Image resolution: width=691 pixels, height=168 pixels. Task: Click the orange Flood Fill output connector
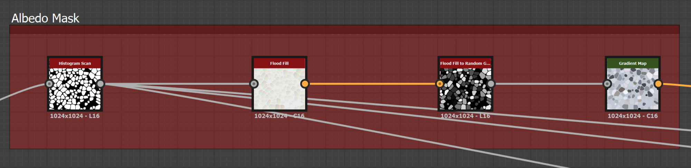(305, 84)
